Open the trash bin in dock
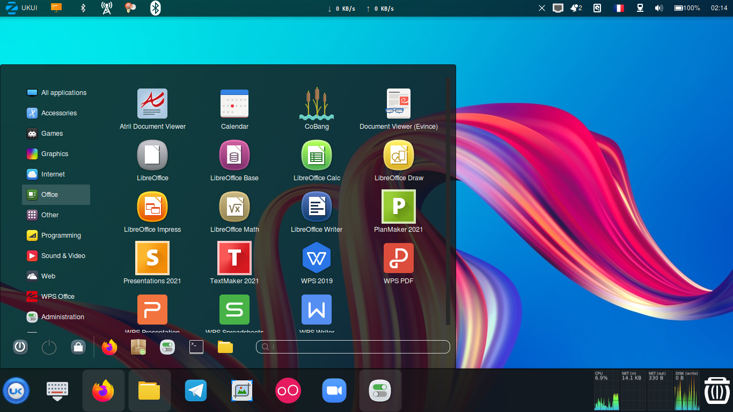 click(717, 390)
